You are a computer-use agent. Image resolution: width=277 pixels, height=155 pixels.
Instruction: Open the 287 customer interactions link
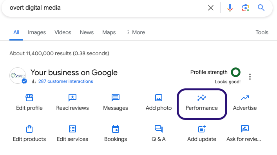tap(65, 81)
